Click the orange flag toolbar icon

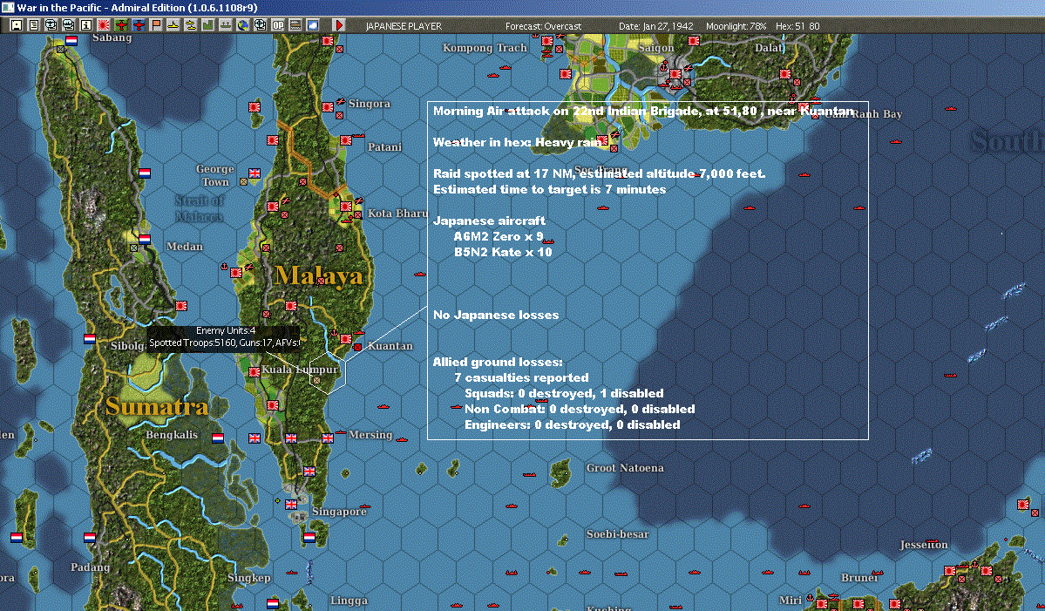coord(156,25)
